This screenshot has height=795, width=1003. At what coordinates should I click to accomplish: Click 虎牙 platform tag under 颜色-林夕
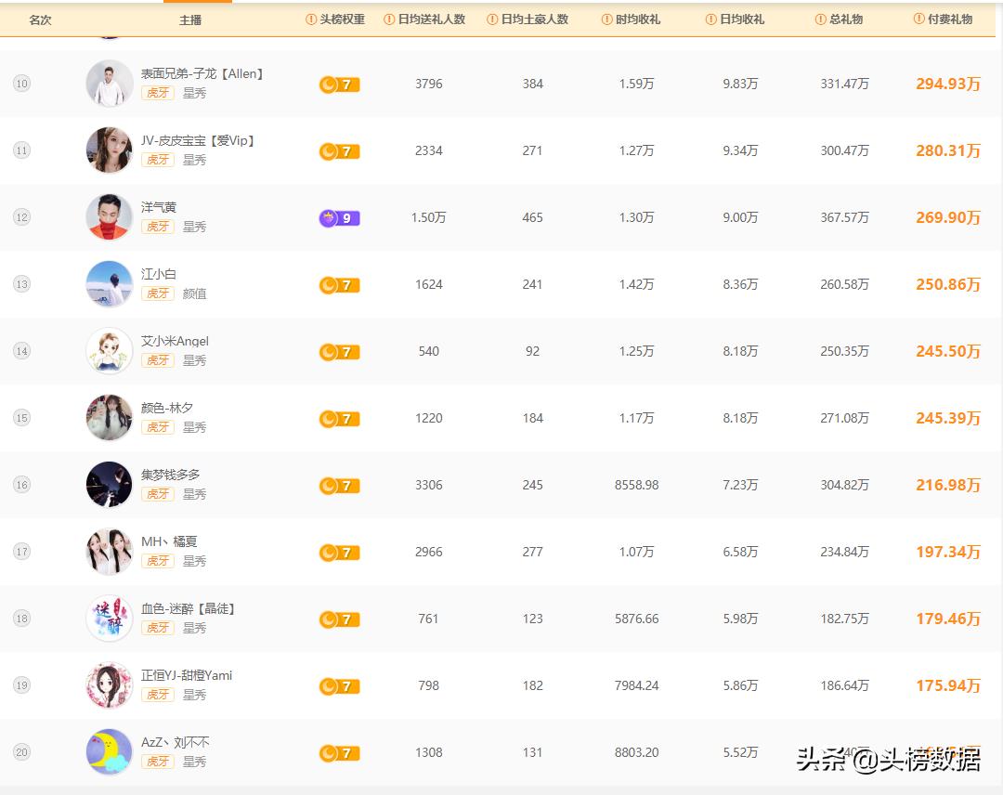158,427
